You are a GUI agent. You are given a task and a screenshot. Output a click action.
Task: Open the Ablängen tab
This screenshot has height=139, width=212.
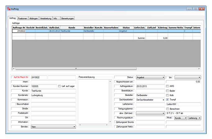click(34, 19)
